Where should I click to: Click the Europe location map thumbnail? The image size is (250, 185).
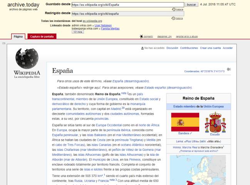coord(198,170)
